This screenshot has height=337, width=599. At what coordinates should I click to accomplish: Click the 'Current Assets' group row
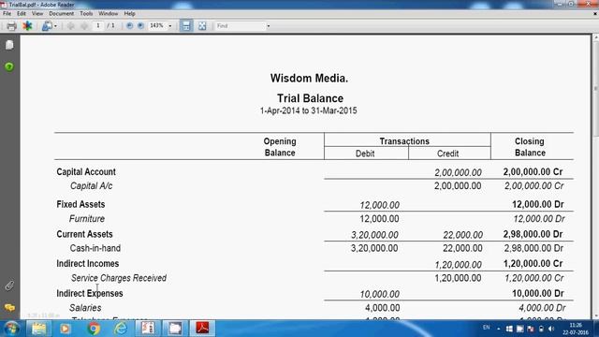click(310, 234)
